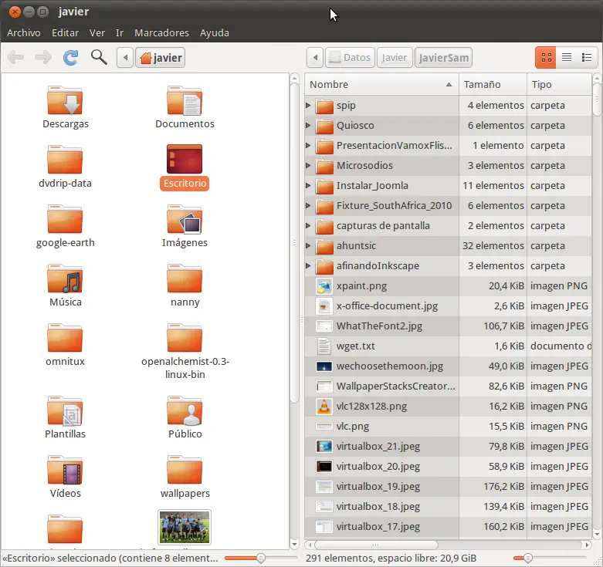The height and width of the screenshot is (567, 603).
Task: Switch to compact view mode
Action: [x=587, y=58]
